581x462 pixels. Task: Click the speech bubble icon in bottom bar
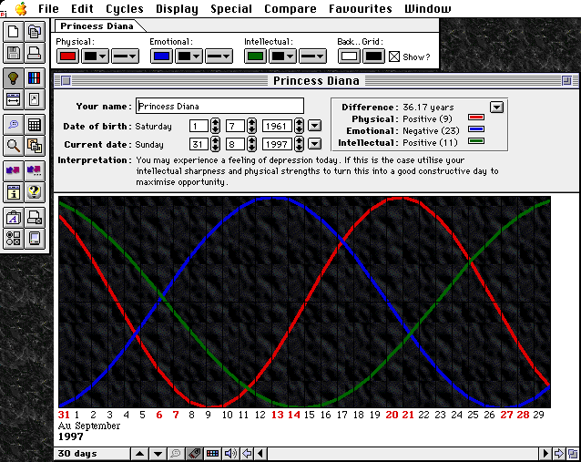coord(176,454)
